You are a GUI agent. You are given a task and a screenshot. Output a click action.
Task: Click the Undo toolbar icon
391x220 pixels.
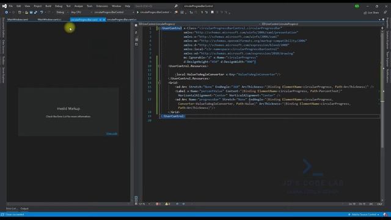tap(42, 12)
